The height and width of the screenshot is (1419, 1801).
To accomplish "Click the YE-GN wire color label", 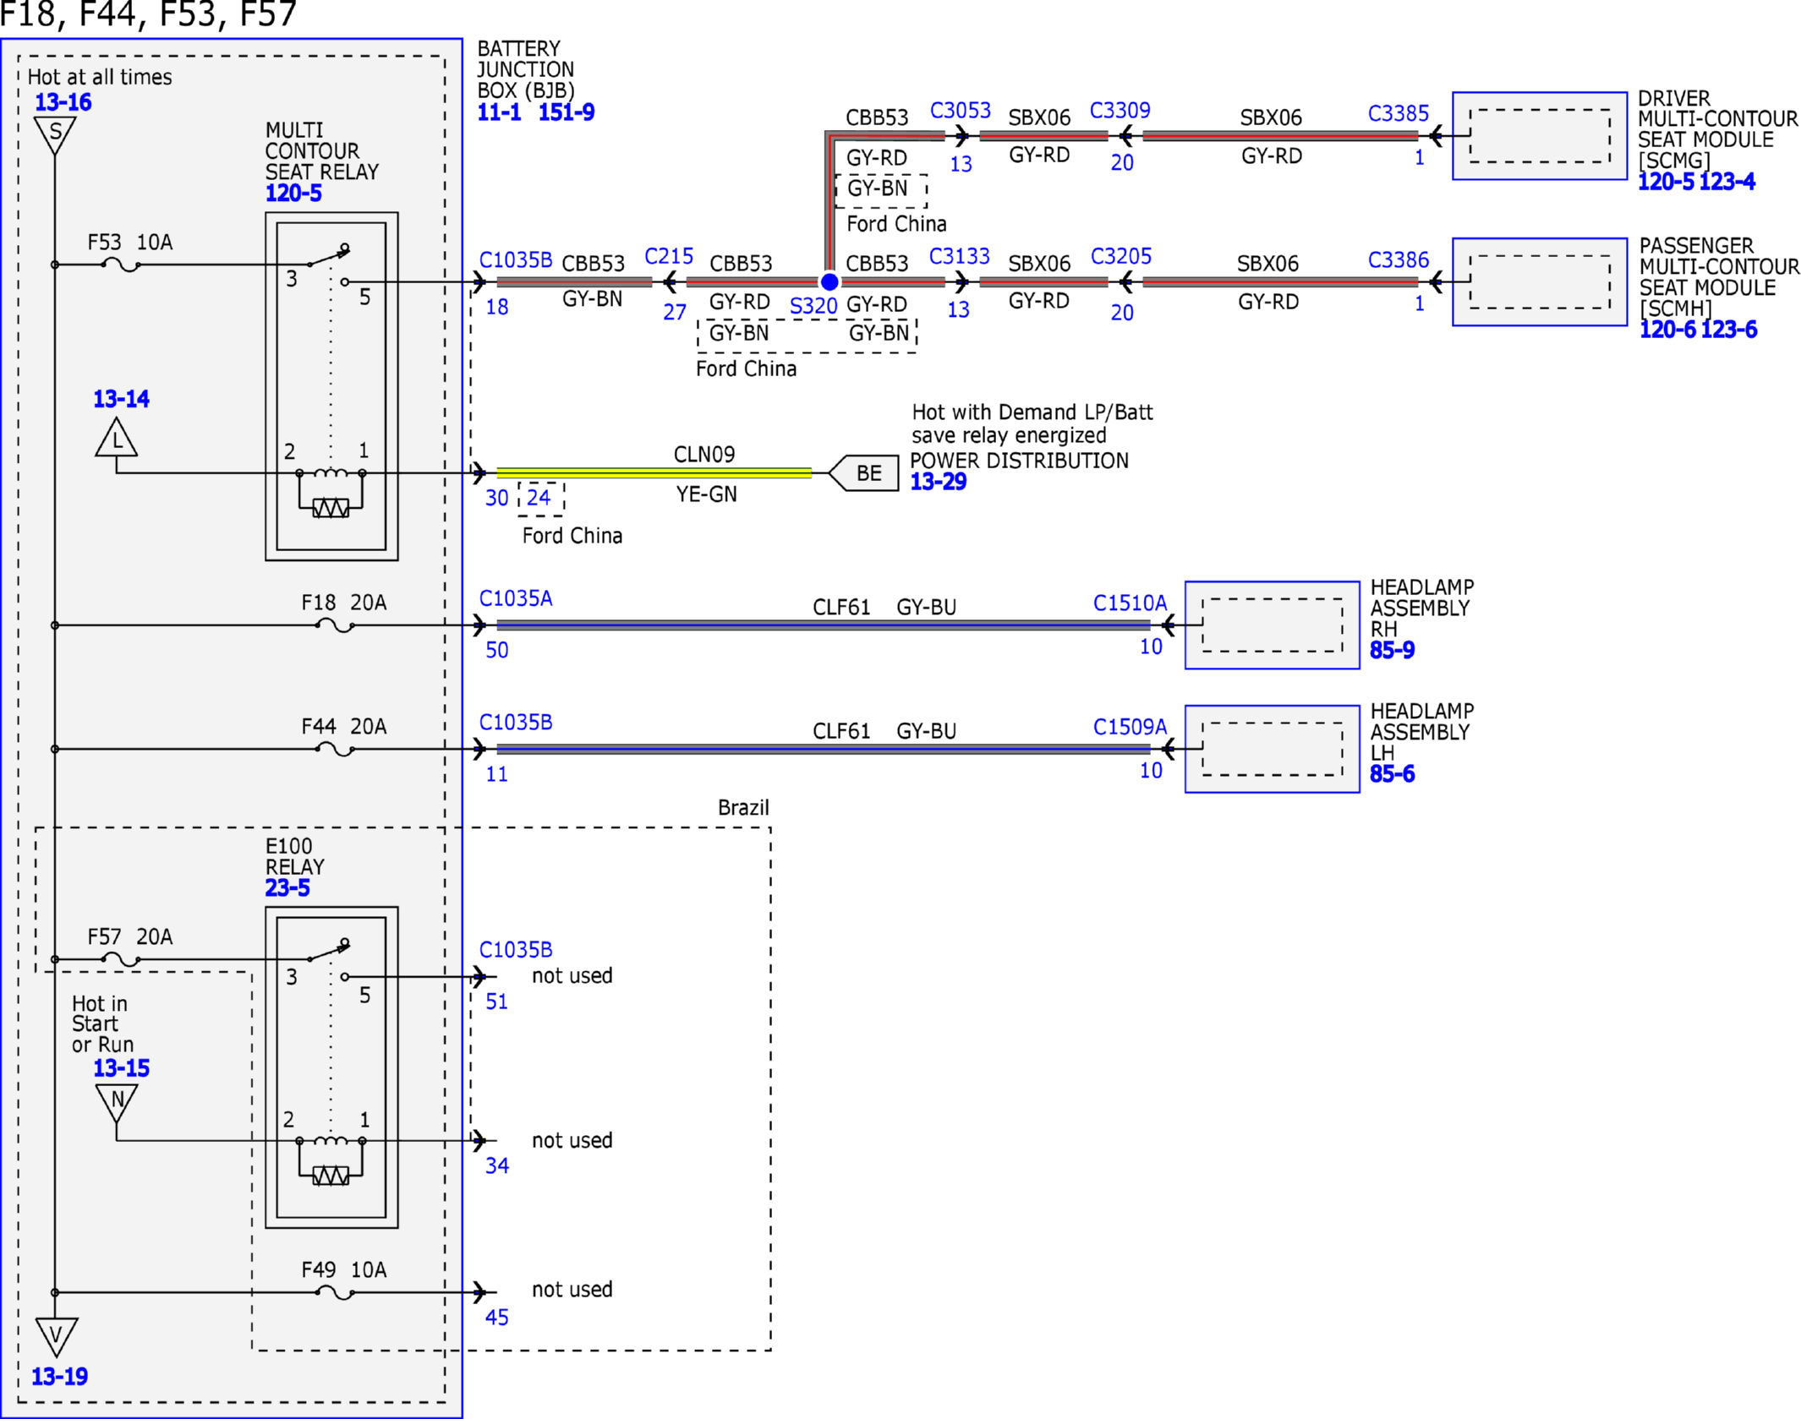I will click(x=706, y=494).
